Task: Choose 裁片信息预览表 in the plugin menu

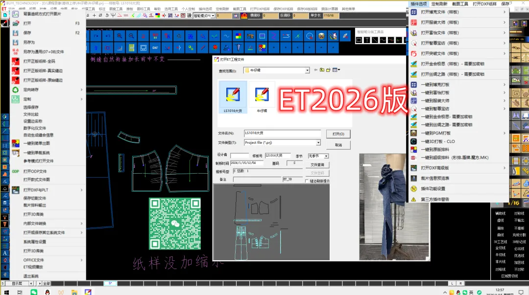Action: coord(435,179)
